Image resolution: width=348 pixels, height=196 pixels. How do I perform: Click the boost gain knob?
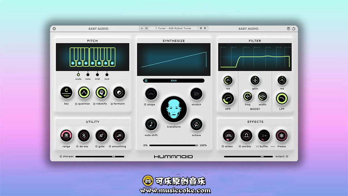click(255, 80)
